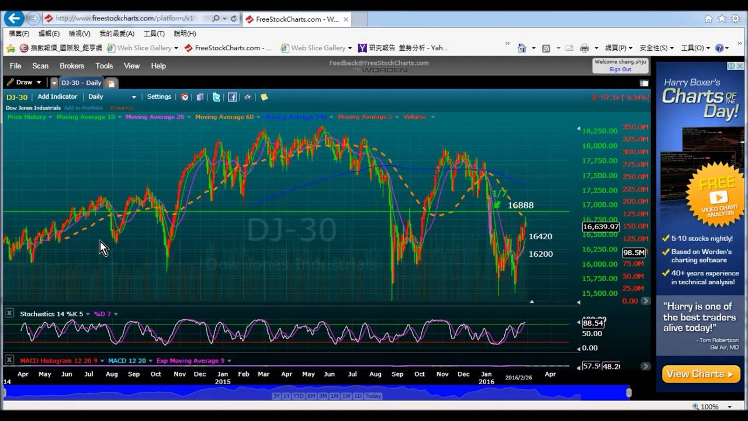Click the command bar Home house icon
The width and height of the screenshot is (748, 421).
[522, 48]
